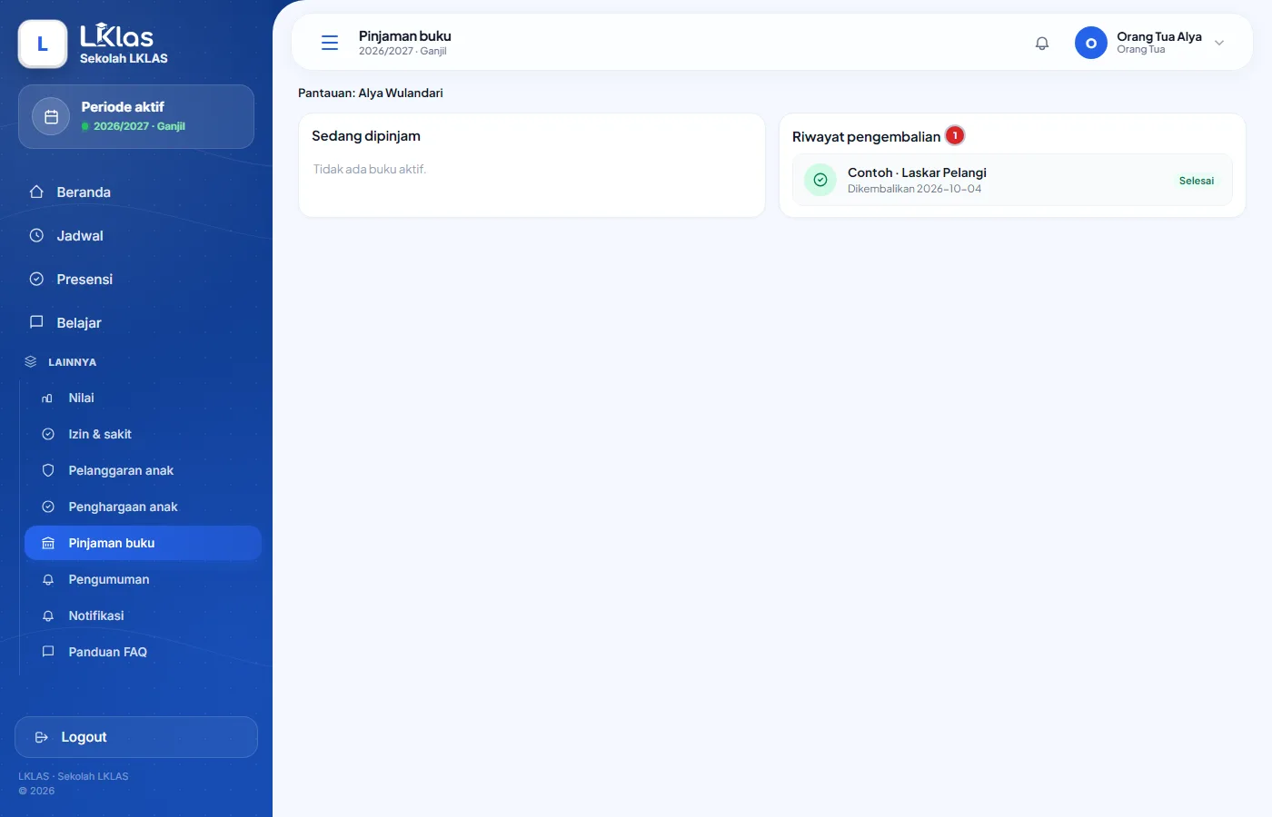Click the LKLAS logo badge

[x=43, y=44]
